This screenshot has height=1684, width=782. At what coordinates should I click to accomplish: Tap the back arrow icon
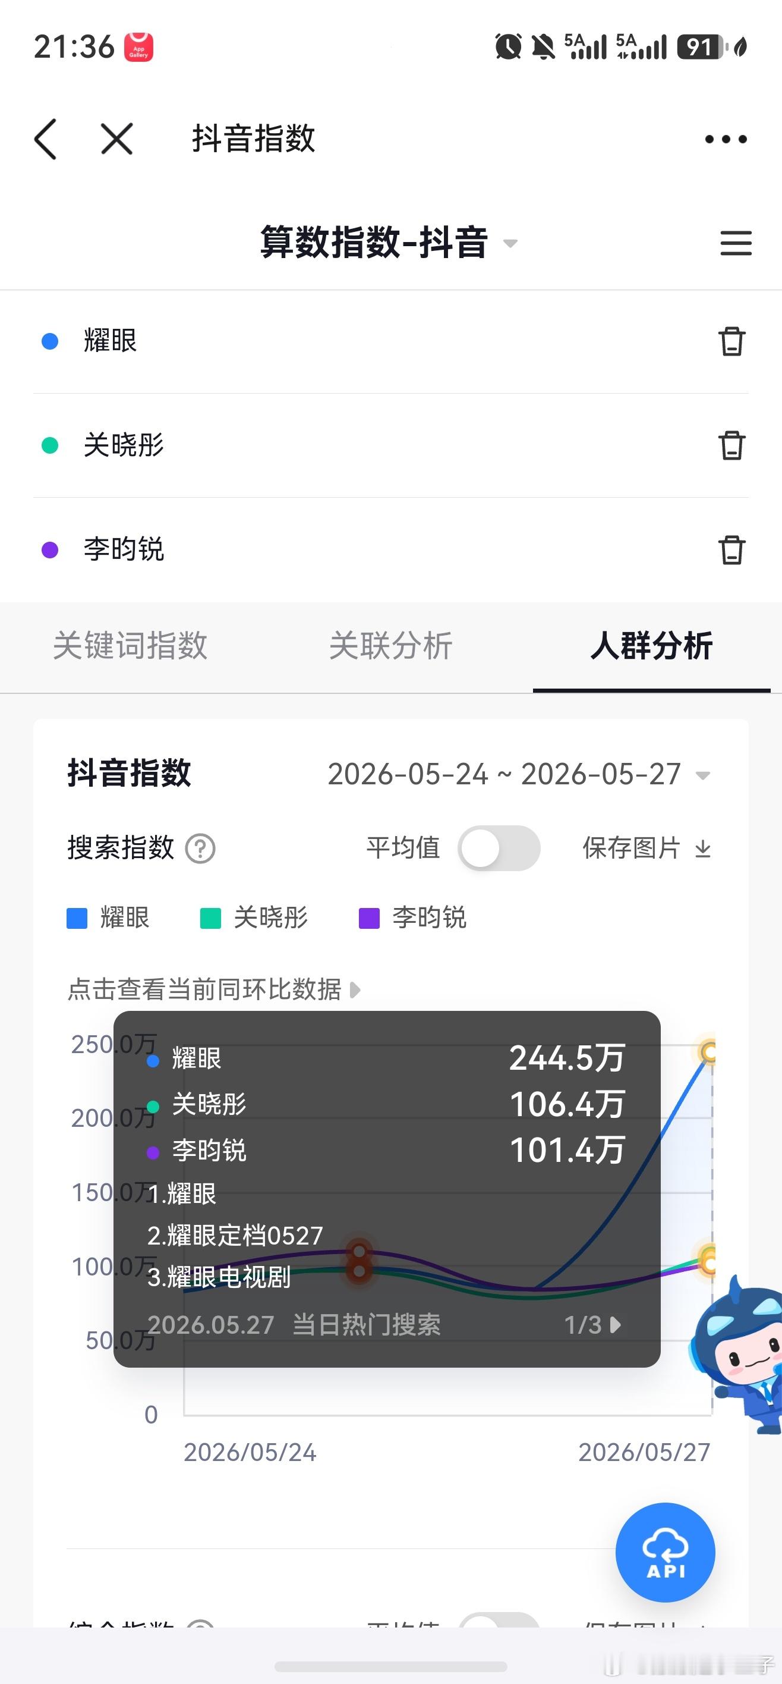[46, 139]
